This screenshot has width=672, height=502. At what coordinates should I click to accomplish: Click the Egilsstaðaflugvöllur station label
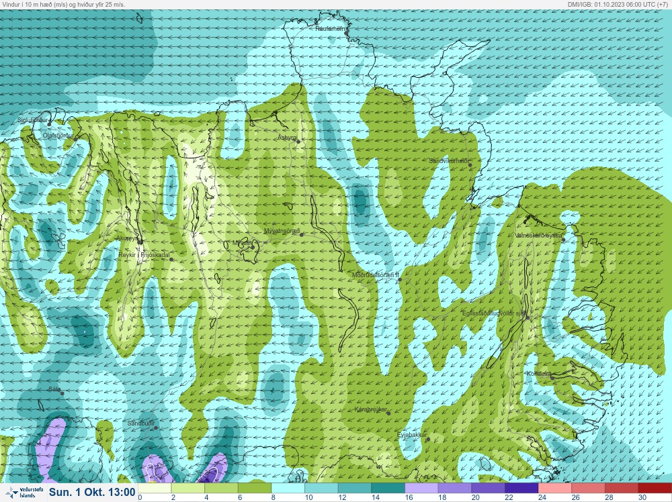[495, 313]
